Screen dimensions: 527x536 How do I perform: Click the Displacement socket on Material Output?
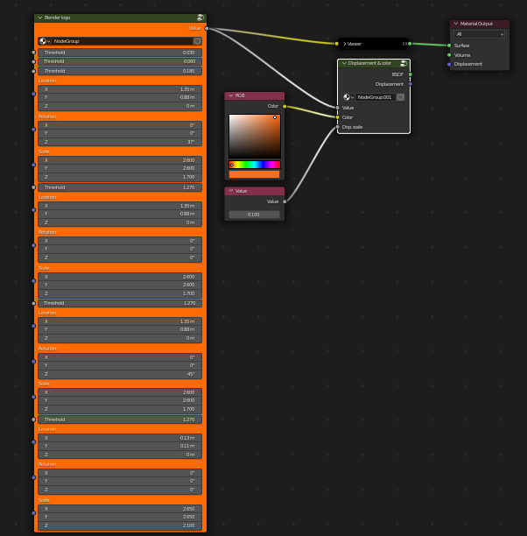click(449, 64)
